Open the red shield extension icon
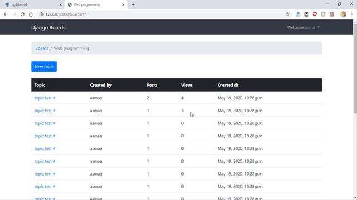This screenshot has height=200, width=357. [x=315, y=14]
